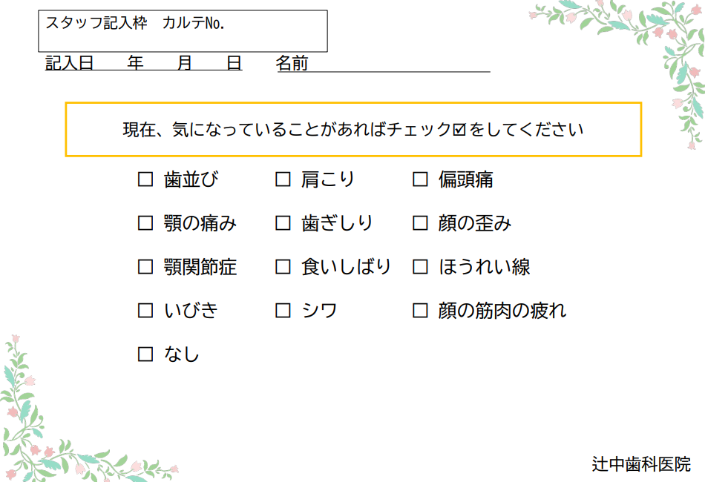Check the 歯並び checkbox

click(x=145, y=179)
